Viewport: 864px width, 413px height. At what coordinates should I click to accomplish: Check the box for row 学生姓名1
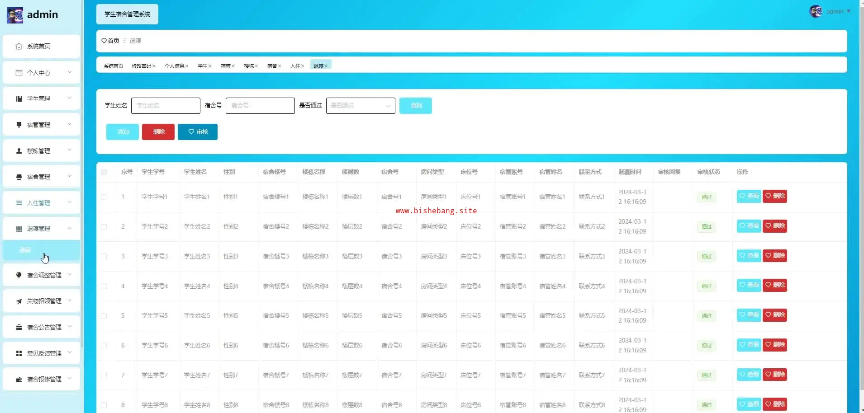point(104,197)
